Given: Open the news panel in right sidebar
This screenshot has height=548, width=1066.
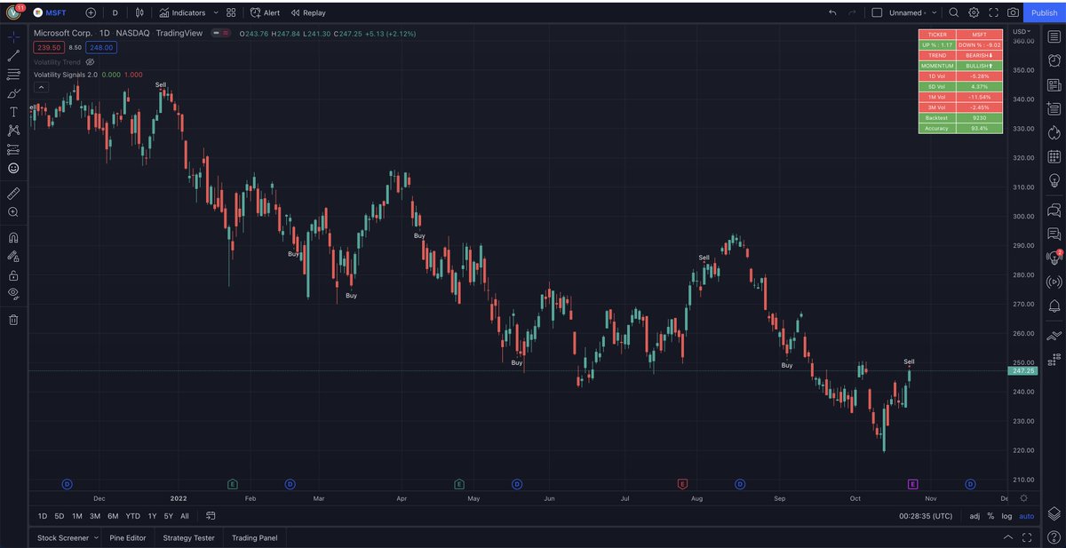Looking at the screenshot, I should click(x=1054, y=85).
